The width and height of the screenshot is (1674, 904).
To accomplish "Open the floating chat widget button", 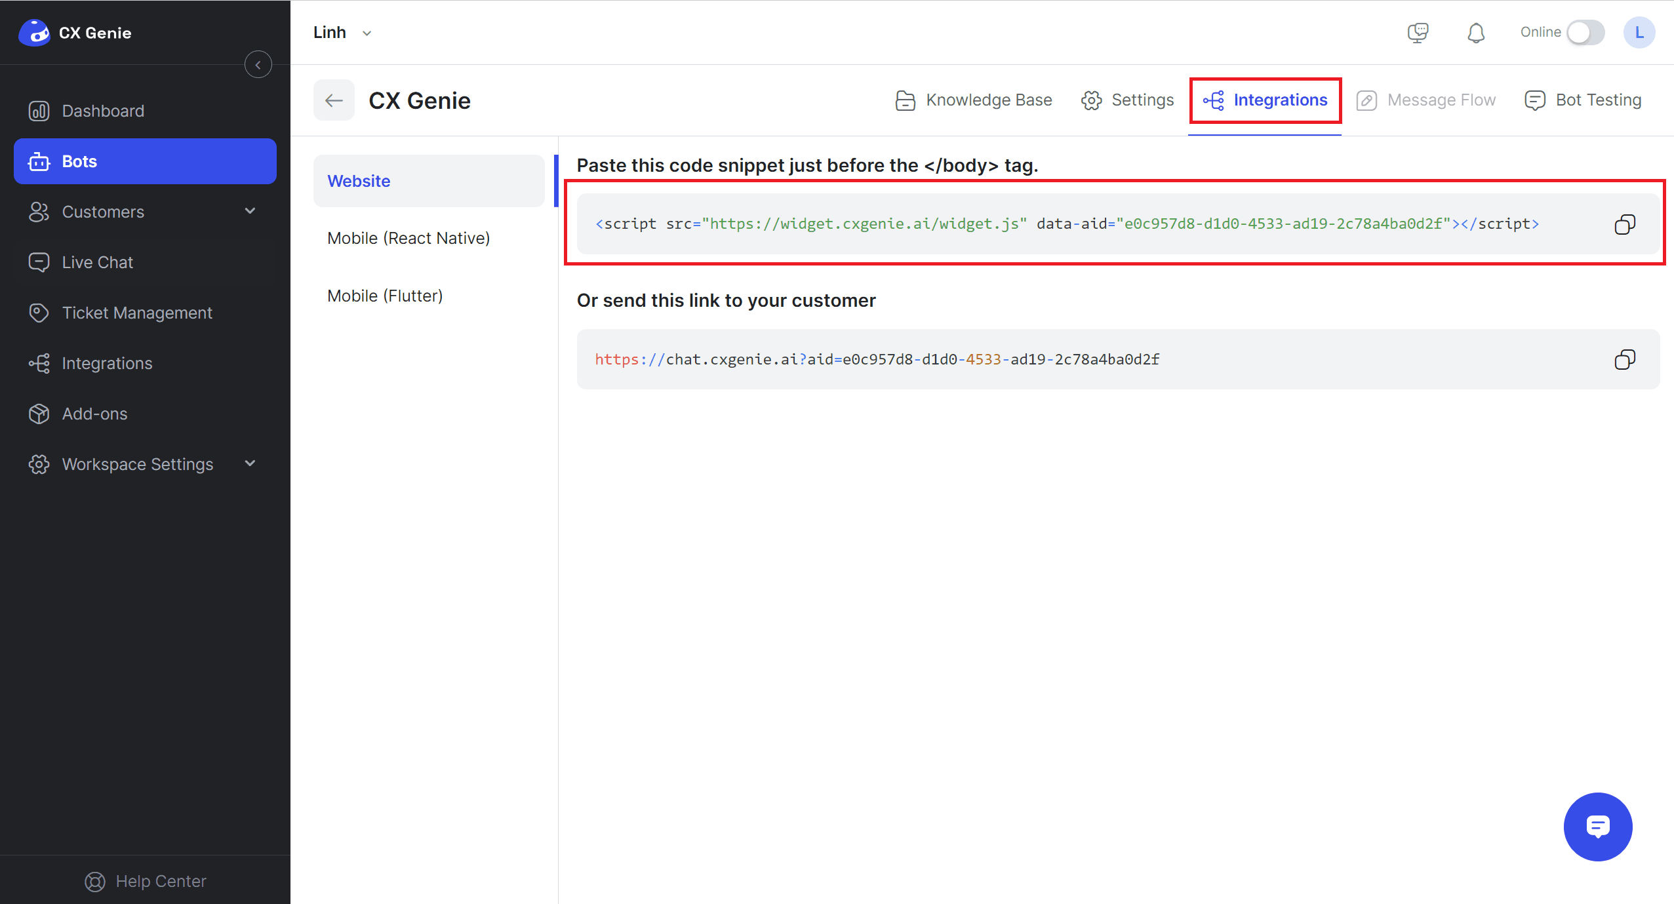I will tap(1597, 826).
